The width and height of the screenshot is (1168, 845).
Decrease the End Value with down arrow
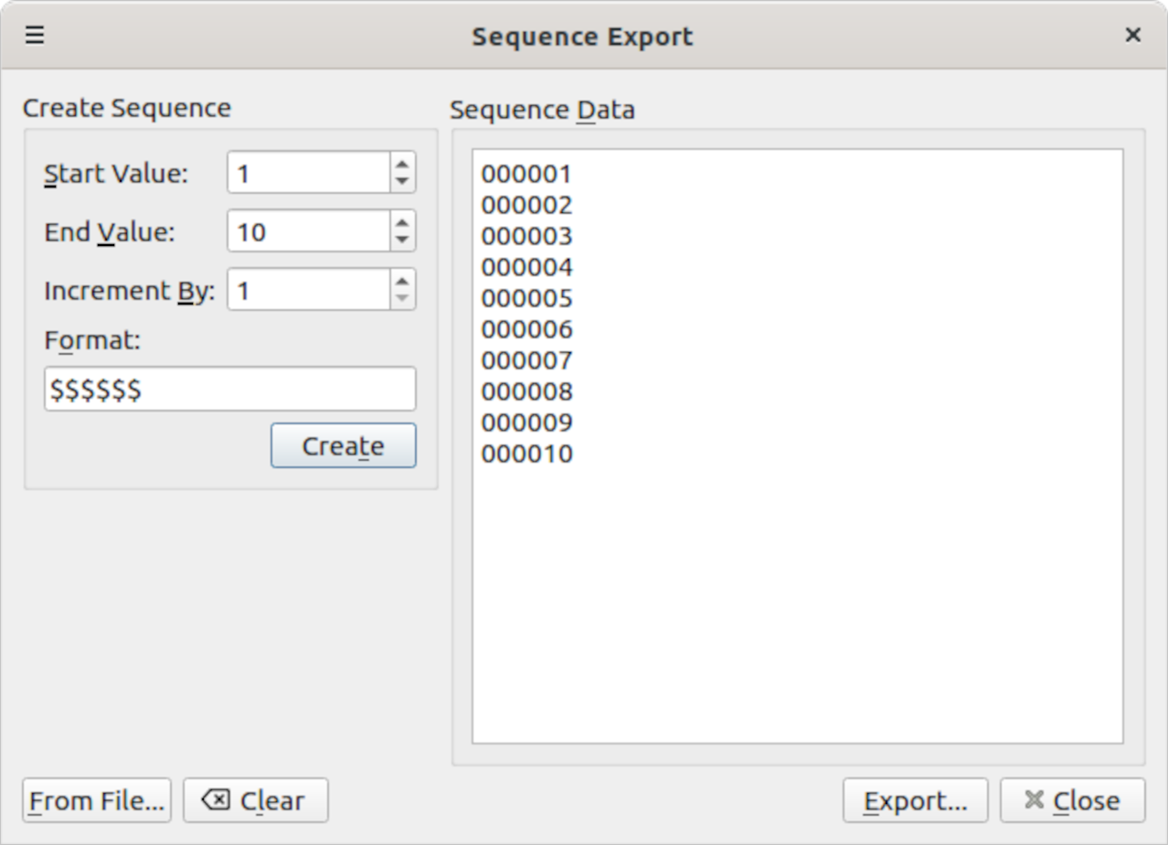(x=402, y=240)
